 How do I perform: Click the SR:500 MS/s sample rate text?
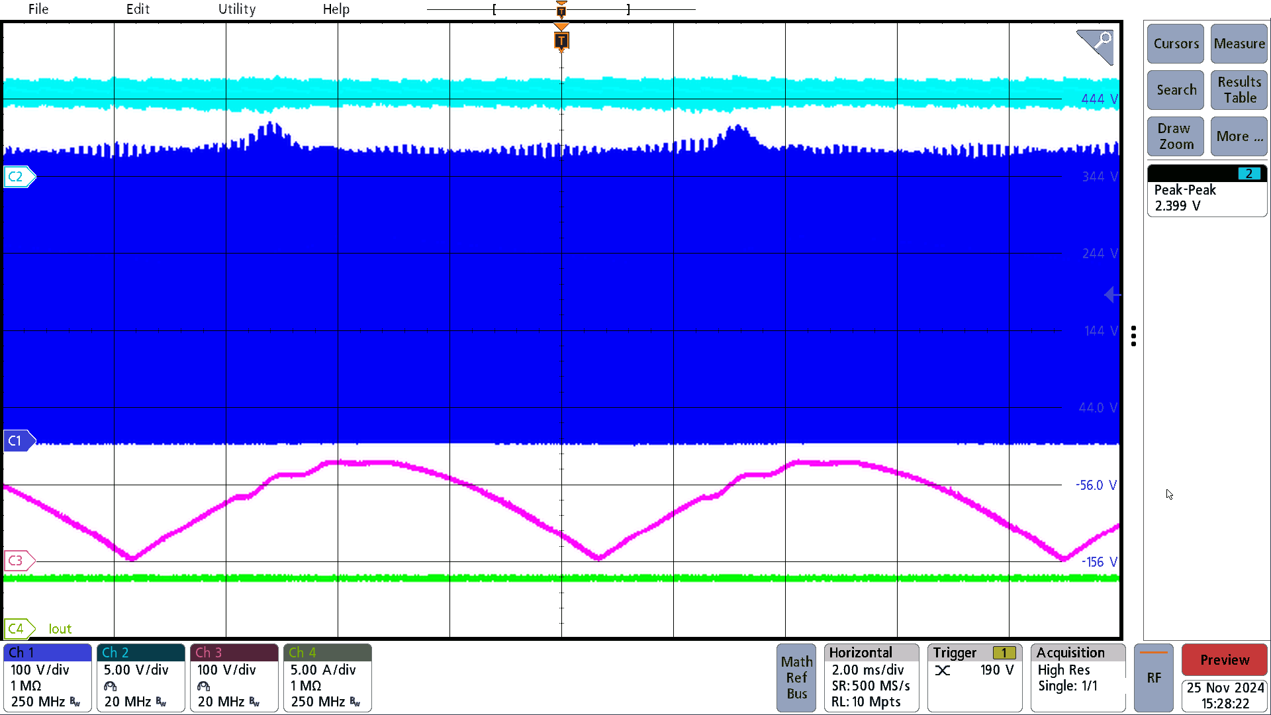(x=871, y=686)
